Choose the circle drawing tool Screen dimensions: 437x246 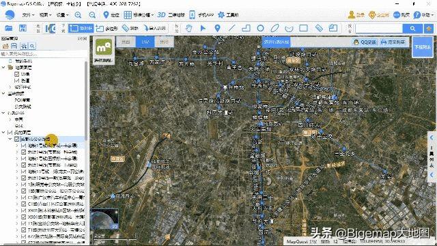coord(260,28)
